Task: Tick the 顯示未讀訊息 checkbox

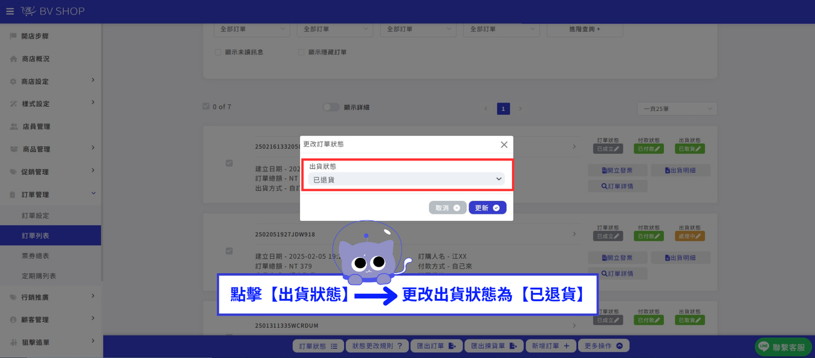Action: pos(218,53)
